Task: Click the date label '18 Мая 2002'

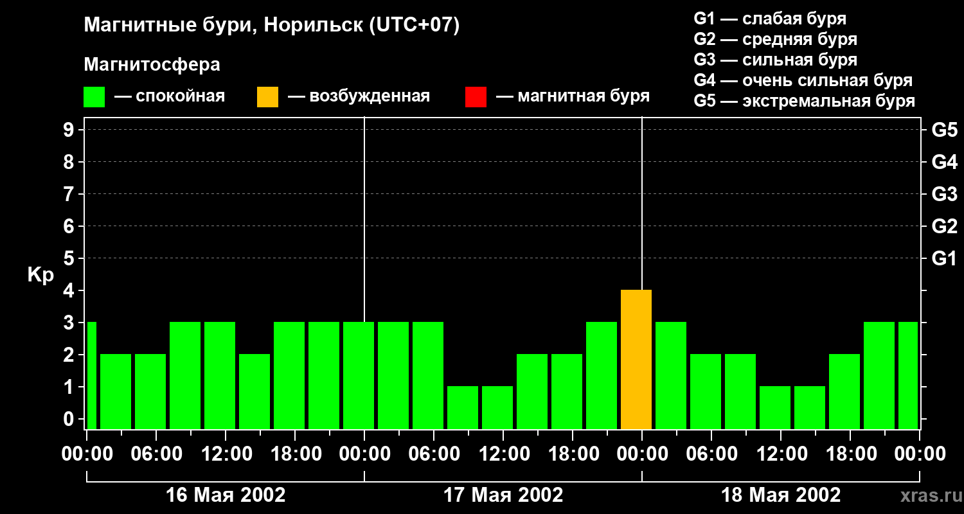Action: pos(781,495)
